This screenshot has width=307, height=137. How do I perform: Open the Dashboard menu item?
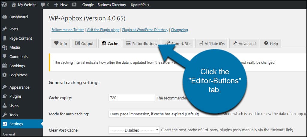(21, 17)
